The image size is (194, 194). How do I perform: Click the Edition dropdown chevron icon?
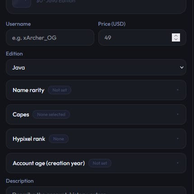click(182, 67)
